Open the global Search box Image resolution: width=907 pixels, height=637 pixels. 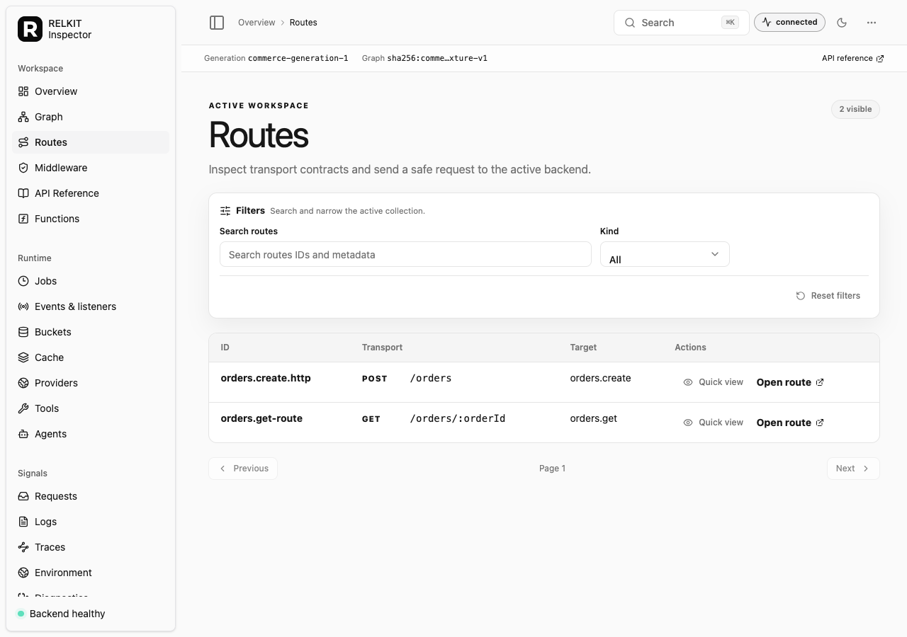681,23
